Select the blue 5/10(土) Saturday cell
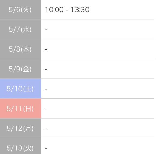The image size is (156, 154). 21,89
